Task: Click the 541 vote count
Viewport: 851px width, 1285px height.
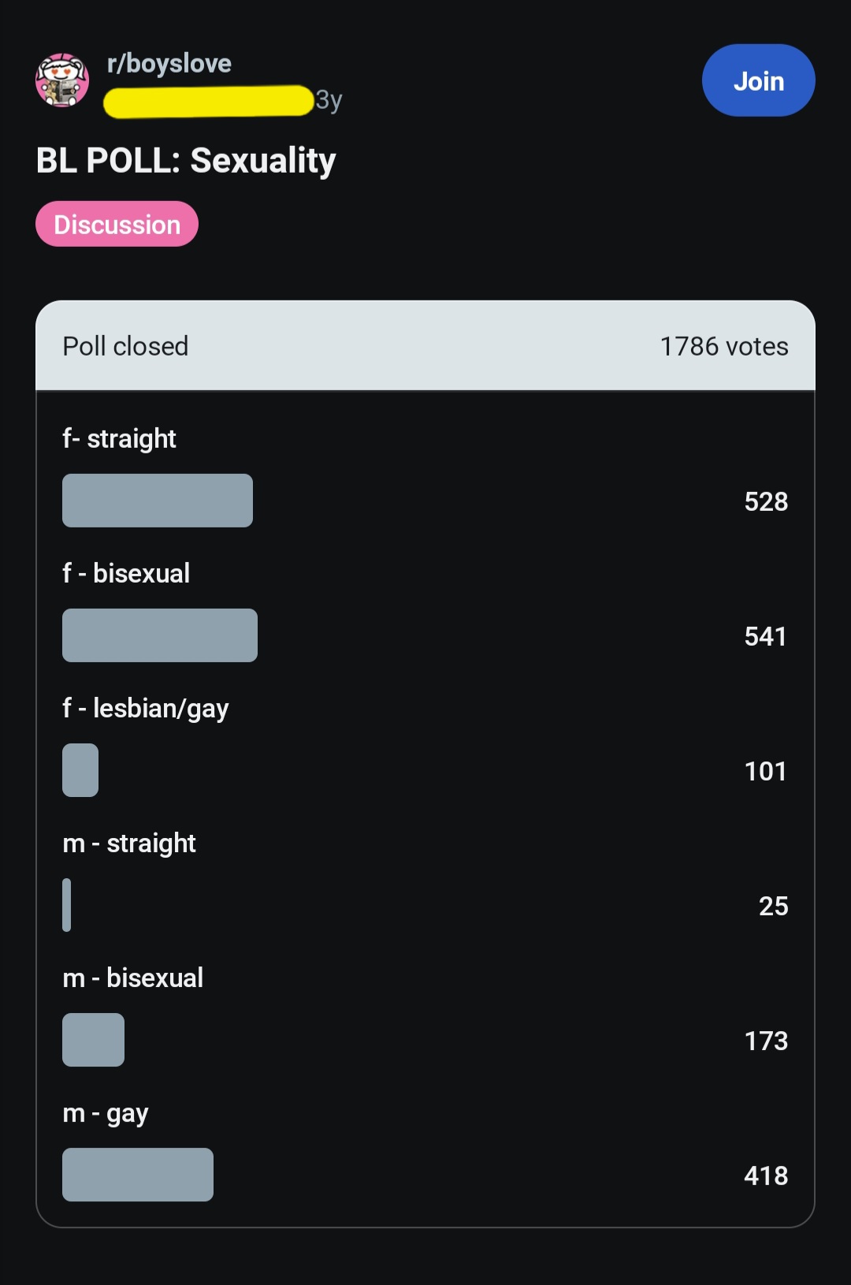Action: (x=765, y=636)
